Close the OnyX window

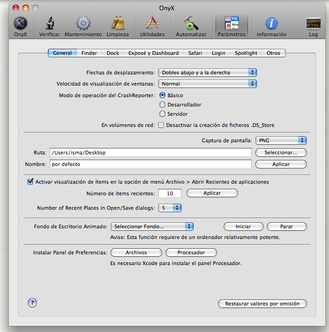16,8
